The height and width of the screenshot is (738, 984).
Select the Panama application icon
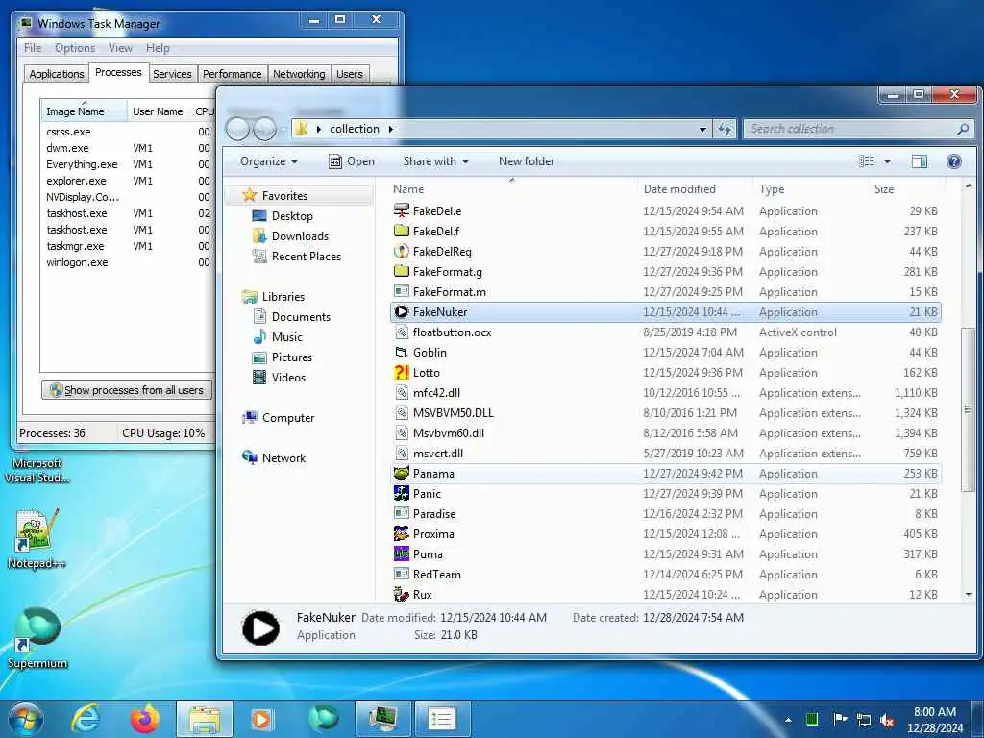(401, 473)
